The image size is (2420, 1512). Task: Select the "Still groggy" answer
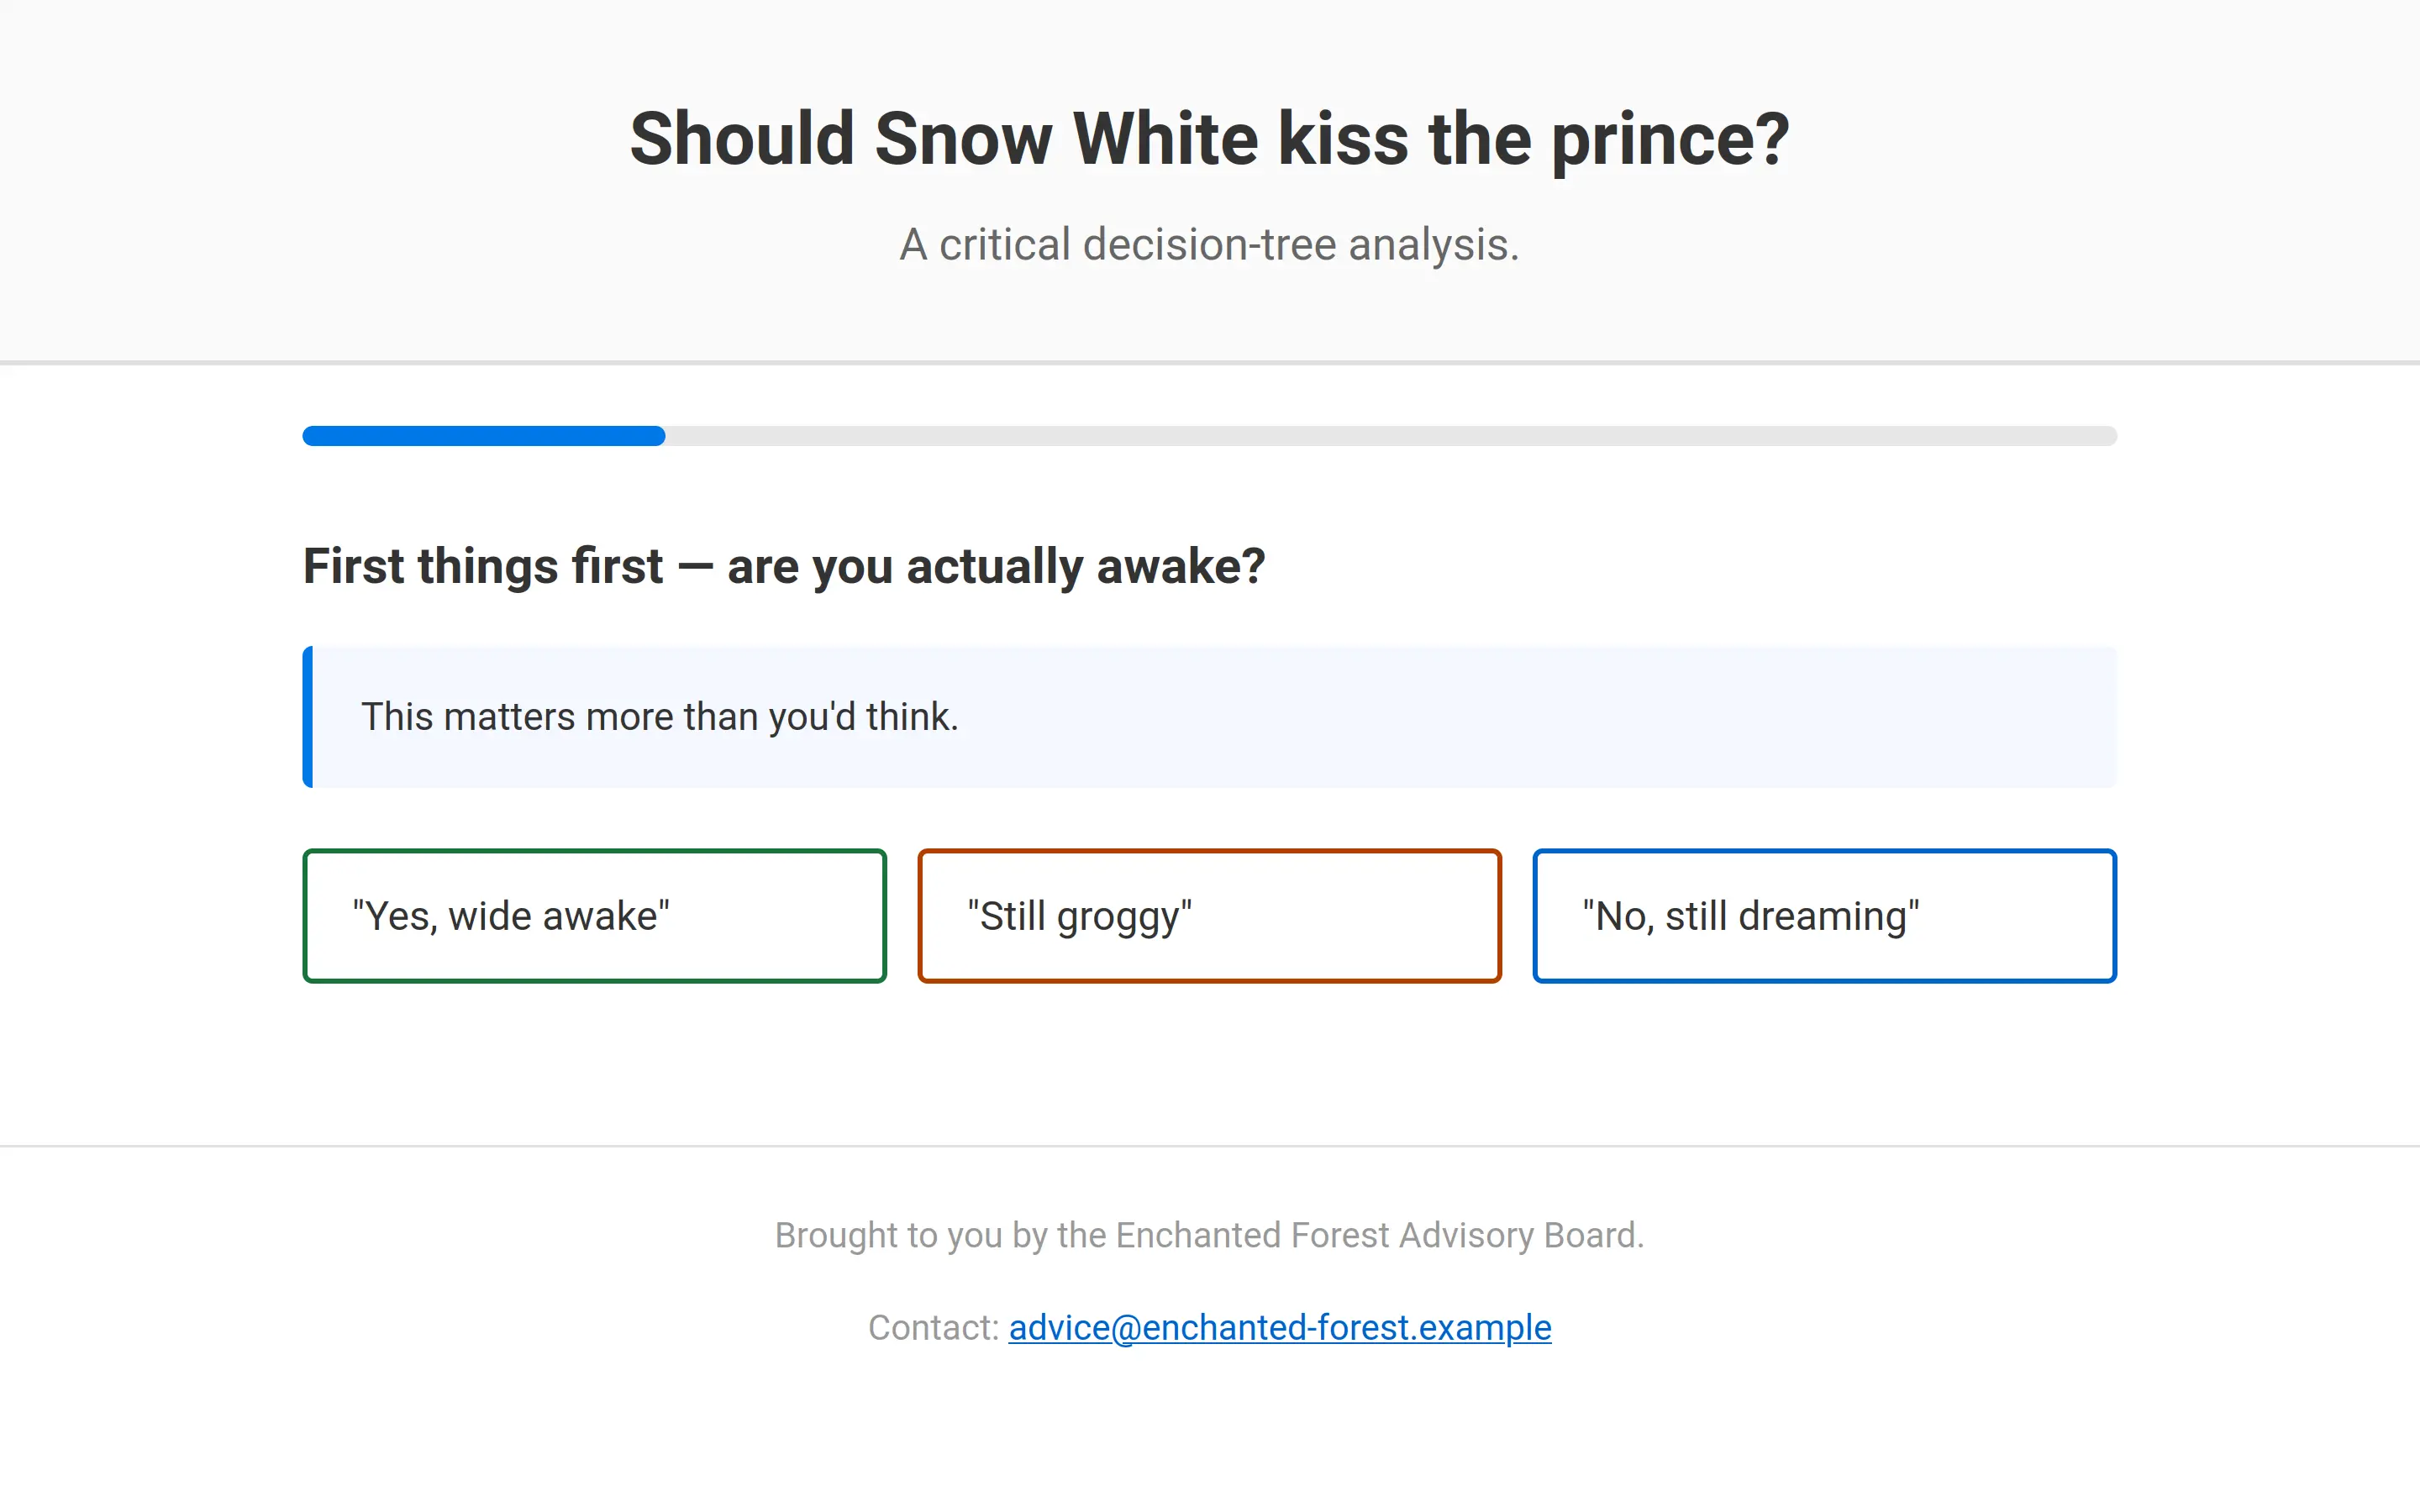coord(1209,915)
